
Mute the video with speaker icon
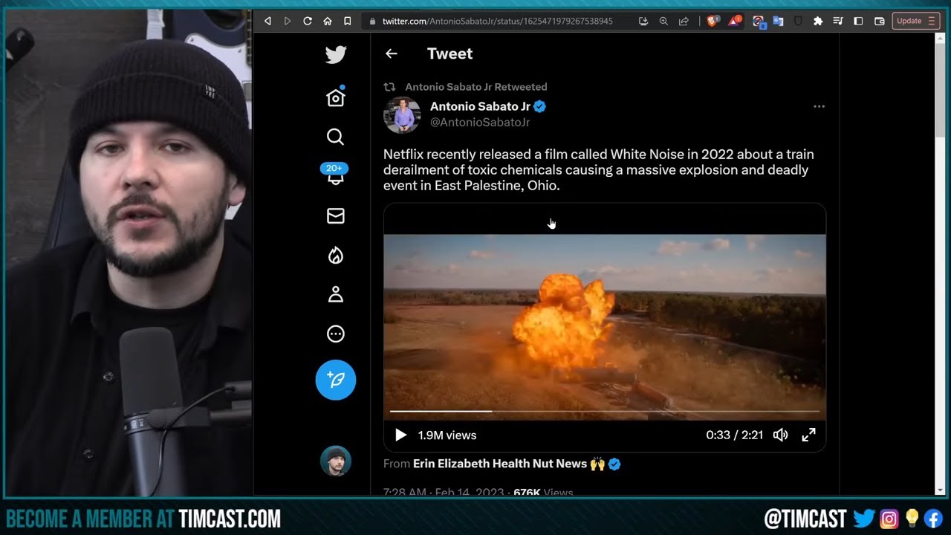coord(780,435)
